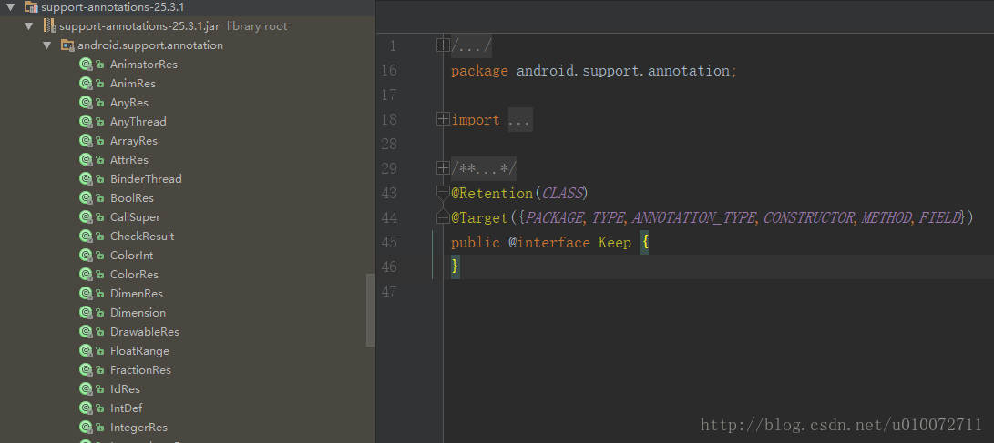This screenshot has height=443, width=994.
Task: Select ColorInt in the project tree
Action: point(132,255)
